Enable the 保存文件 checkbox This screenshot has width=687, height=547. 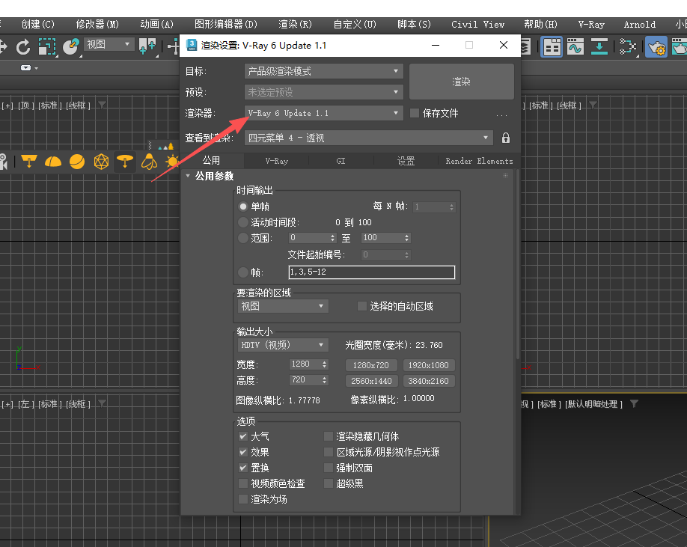pyautogui.click(x=414, y=113)
